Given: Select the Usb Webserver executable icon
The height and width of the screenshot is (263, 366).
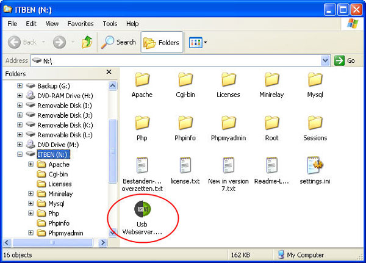Looking at the screenshot, I should click(x=143, y=209).
